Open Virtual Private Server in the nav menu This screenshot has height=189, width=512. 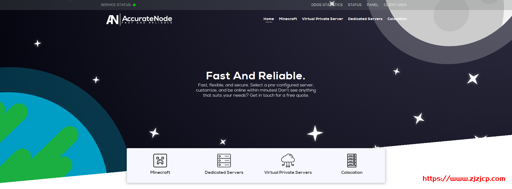click(x=322, y=19)
